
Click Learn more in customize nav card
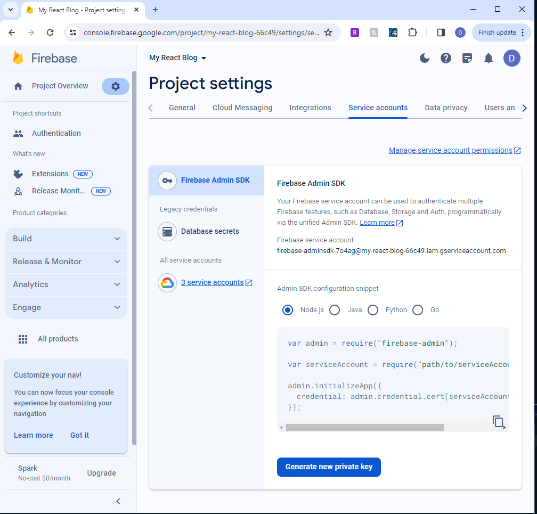(x=33, y=435)
